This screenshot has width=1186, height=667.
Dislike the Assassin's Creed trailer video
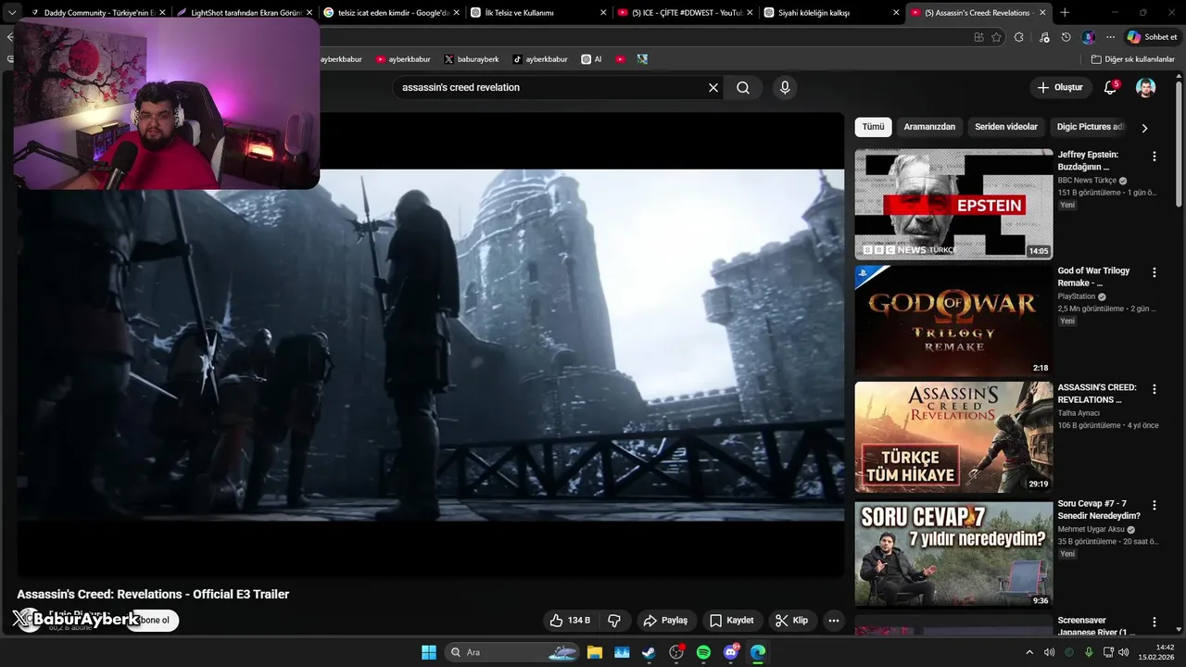click(x=613, y=621)
